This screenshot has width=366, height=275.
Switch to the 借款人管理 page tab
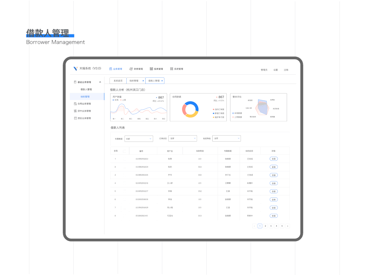pyautogui.click(x=154, y=81)
